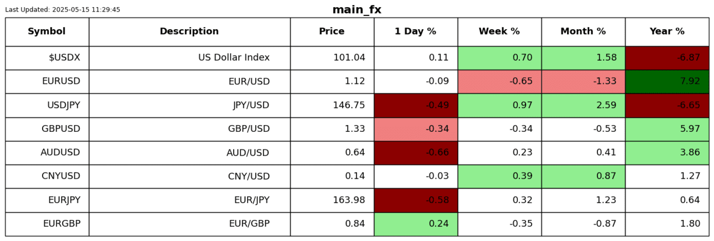714x241 pixels.
Task: Select the Week % column header
Action: click(499, 32)
